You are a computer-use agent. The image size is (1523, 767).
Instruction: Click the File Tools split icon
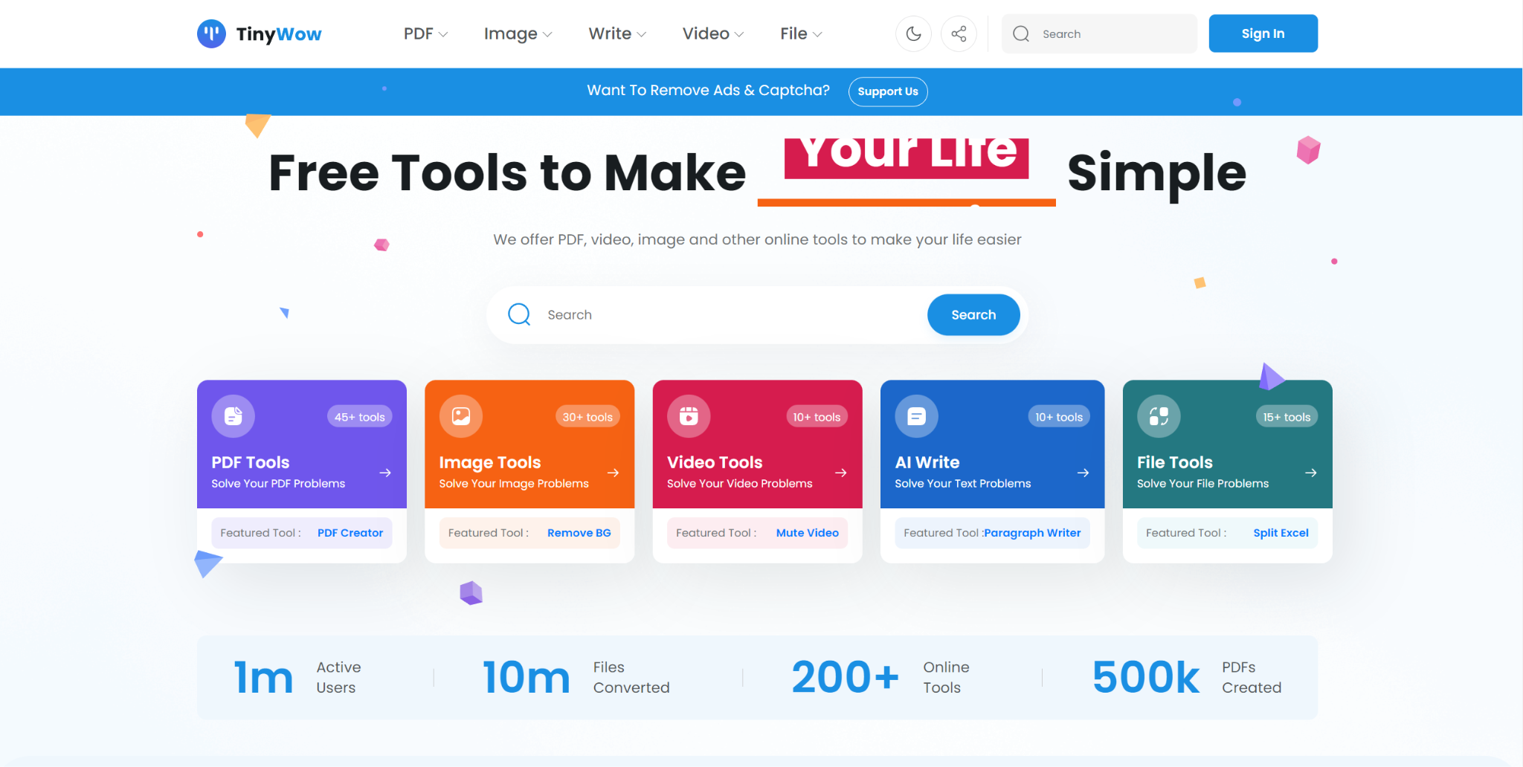pyautogui.click(x=1158, y=416)
